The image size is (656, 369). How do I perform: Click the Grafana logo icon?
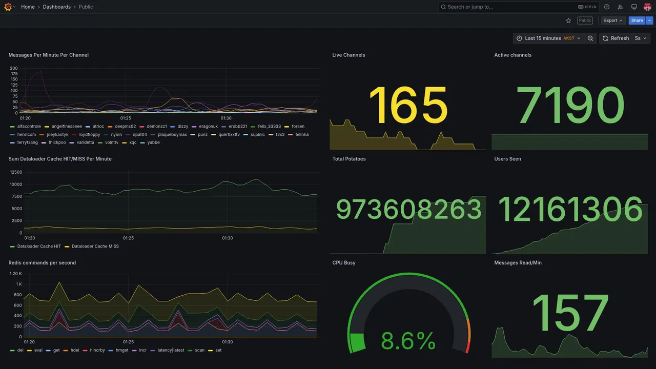click(x=8, y=7)
